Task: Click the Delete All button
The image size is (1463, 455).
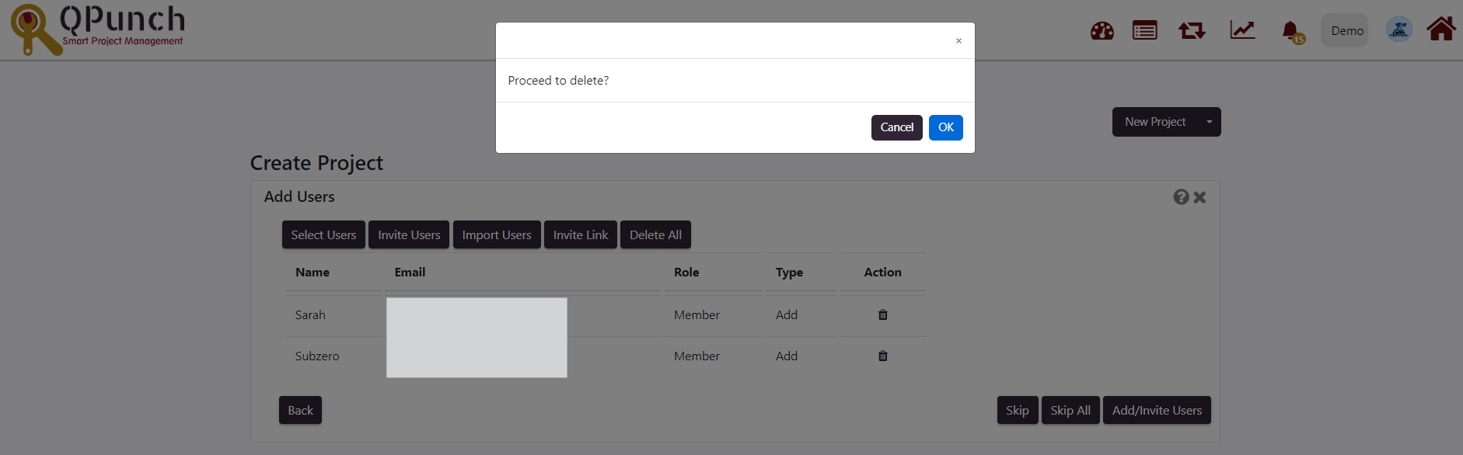Action: click(655, 234)
